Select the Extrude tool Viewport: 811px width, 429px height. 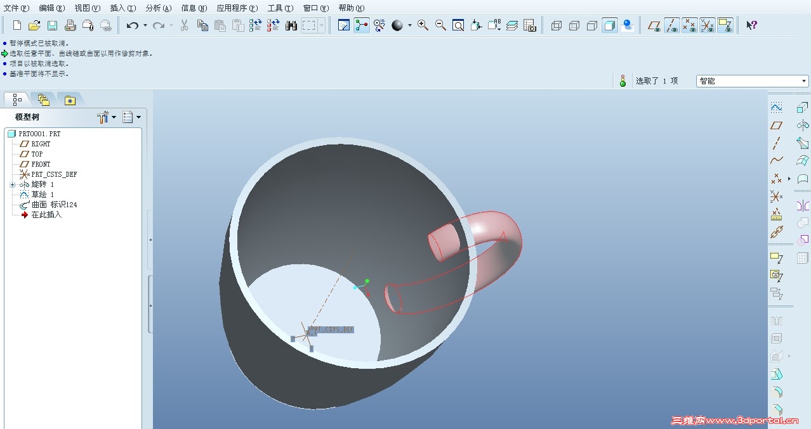point(803,108)
